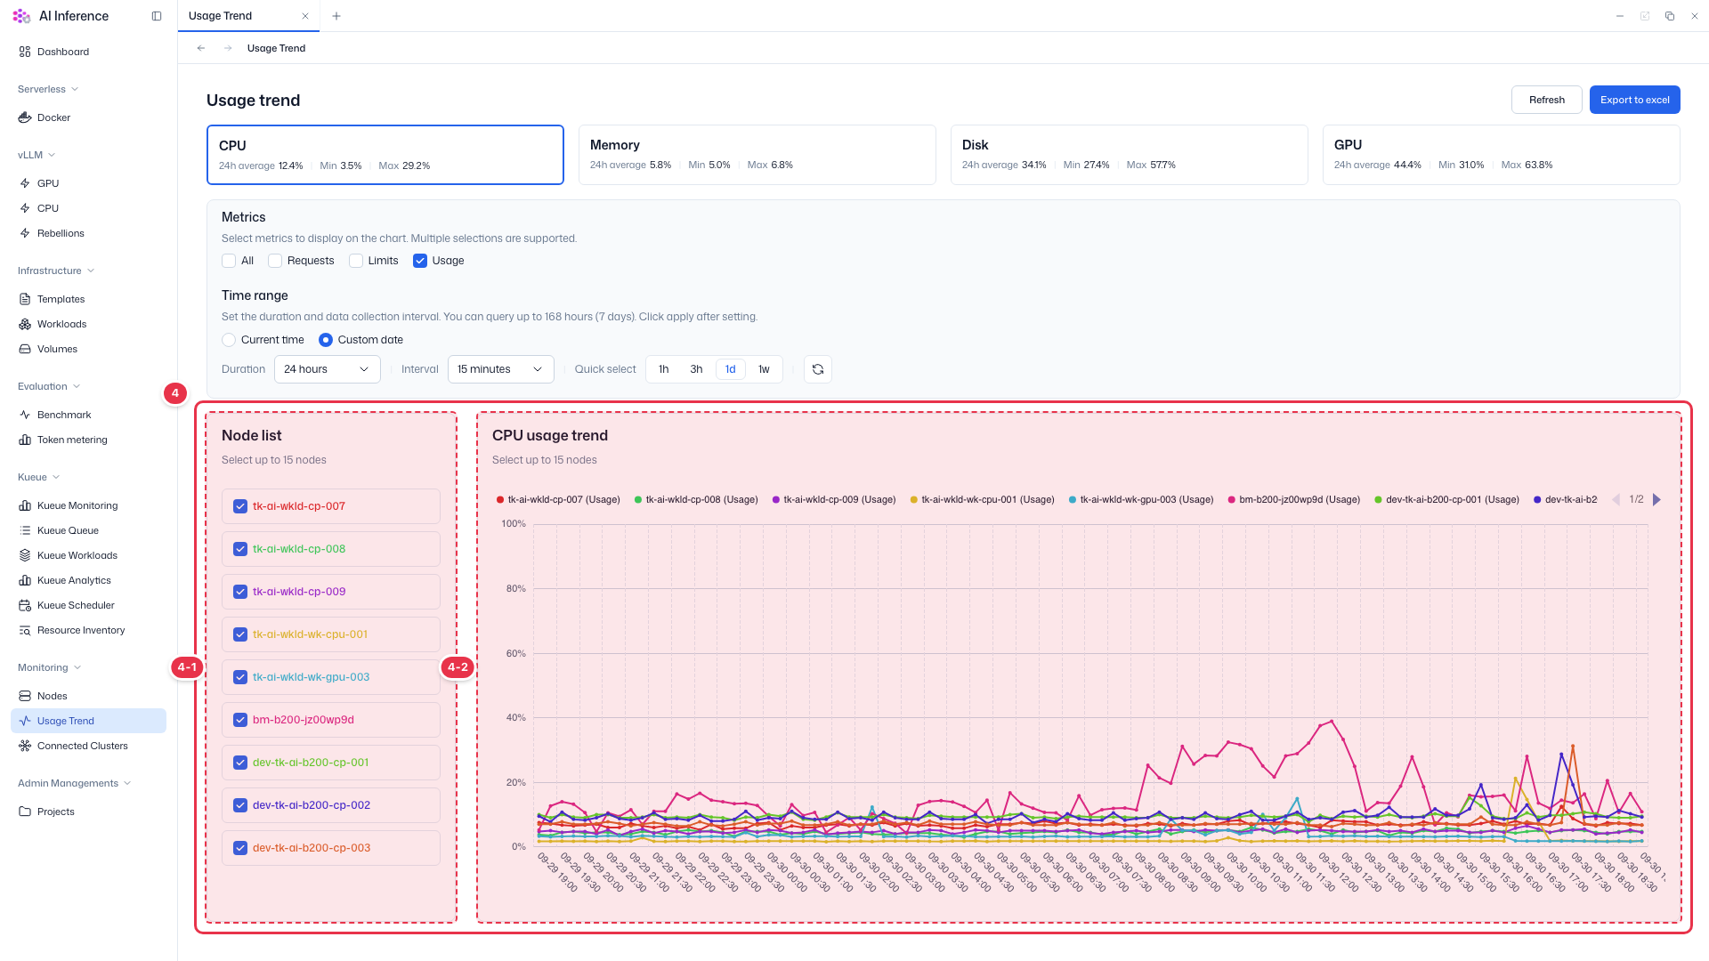The image size is (1709, 961).
Task: Enable the Requests metric checkbox
Action: [275, 261]
